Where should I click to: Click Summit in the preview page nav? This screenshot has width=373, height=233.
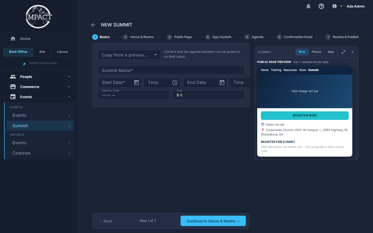coord(313,70)
